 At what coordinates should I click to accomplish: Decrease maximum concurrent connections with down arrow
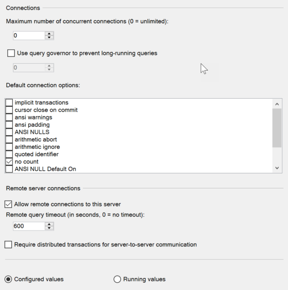tap(49, 37)
